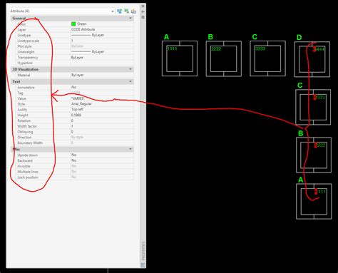
Task: Collapse the Misc section
Action: coord(130,149)
